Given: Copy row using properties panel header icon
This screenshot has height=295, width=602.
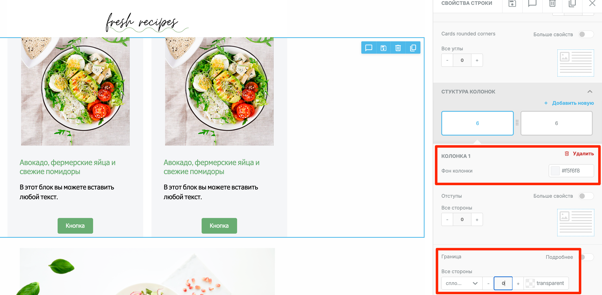Looking at the screenshot, I should (572, 4).
